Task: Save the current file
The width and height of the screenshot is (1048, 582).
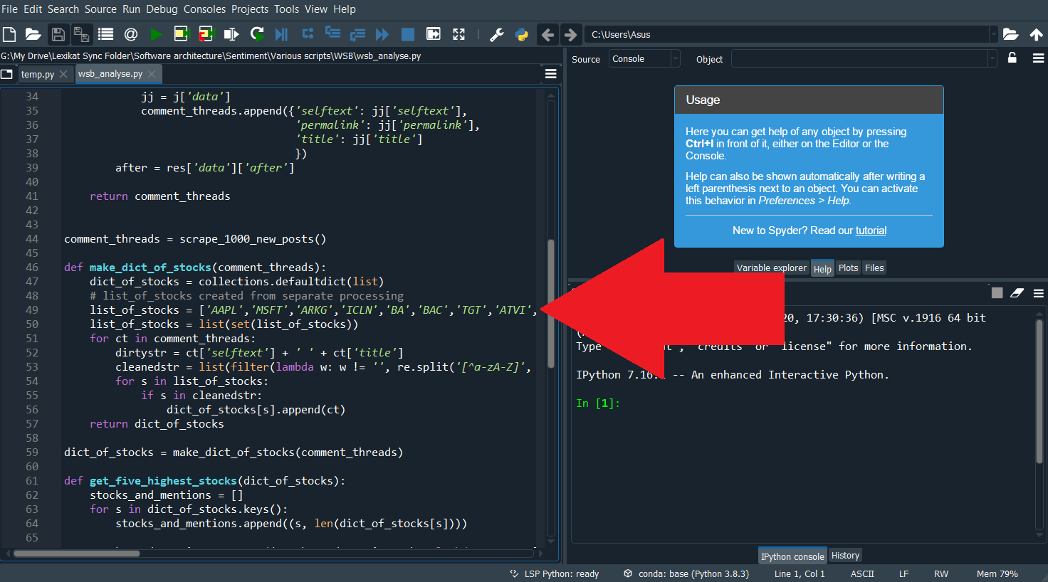Action: [x=58, y=34]
